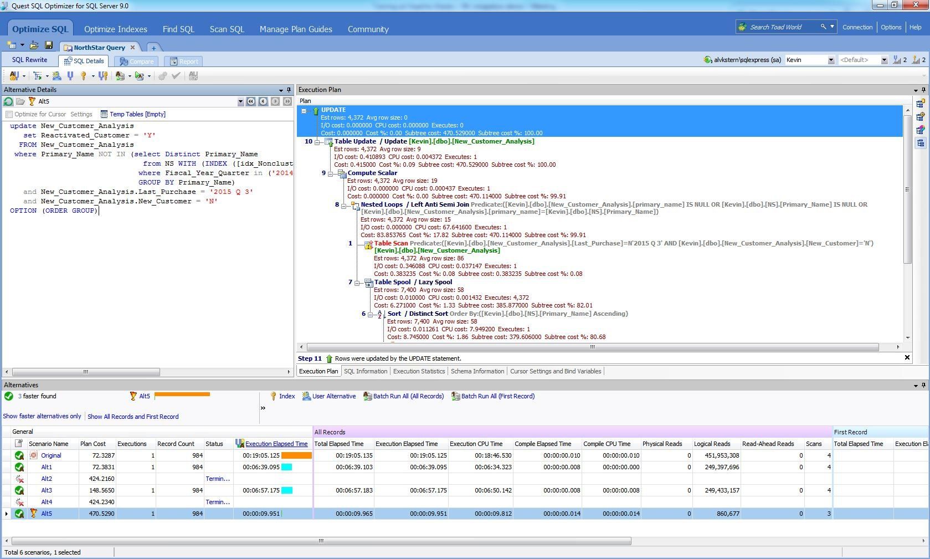The height and width of the screenshot is (559, 930).
Task: Close the Step 11 description bar
Action: pos(907,358)
